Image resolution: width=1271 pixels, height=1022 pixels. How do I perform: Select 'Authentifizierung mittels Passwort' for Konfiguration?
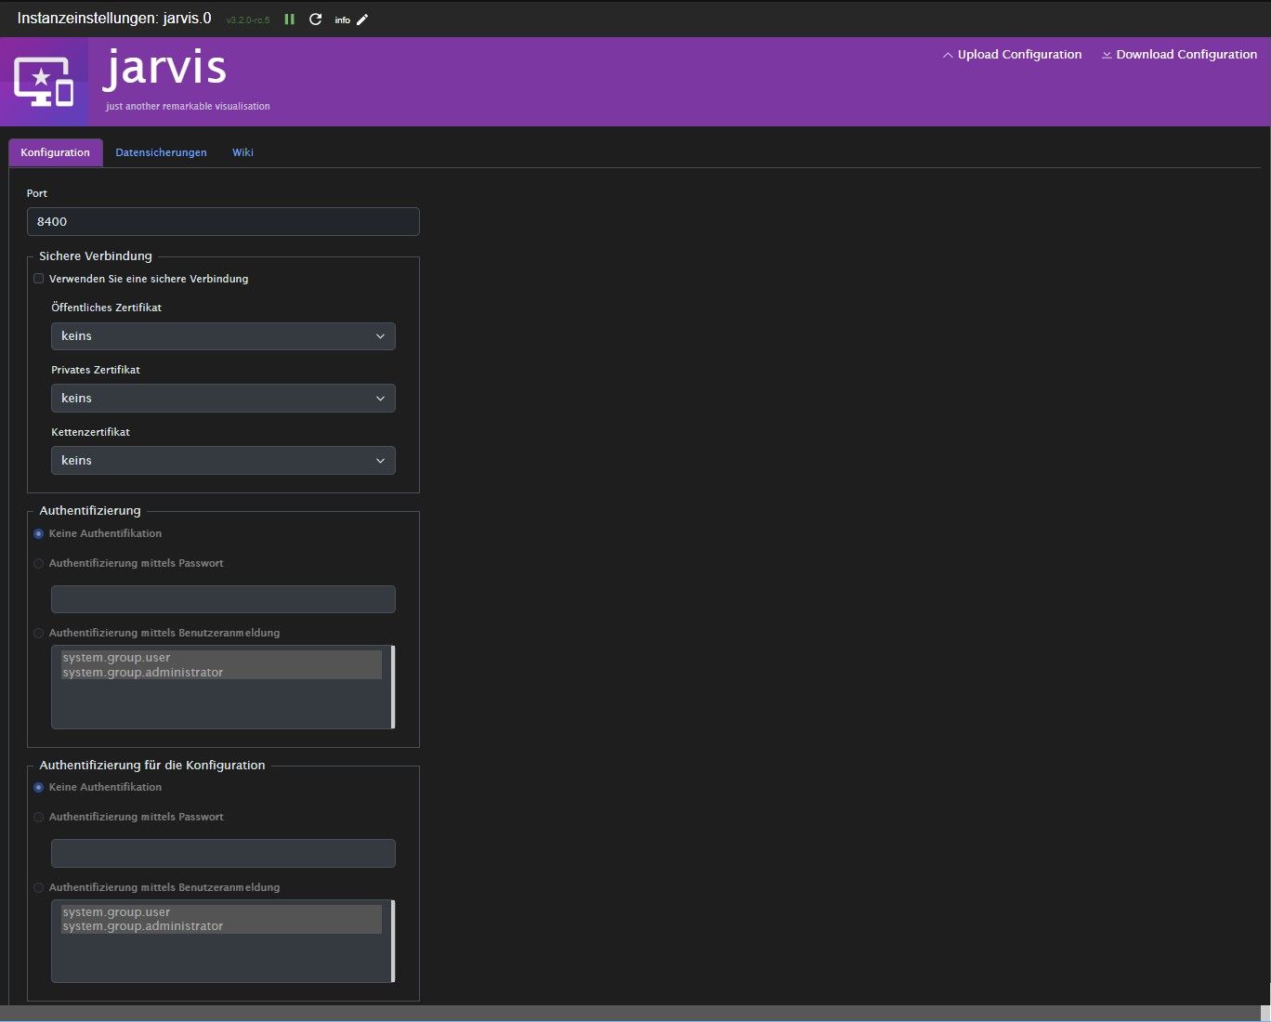point(38,818)
